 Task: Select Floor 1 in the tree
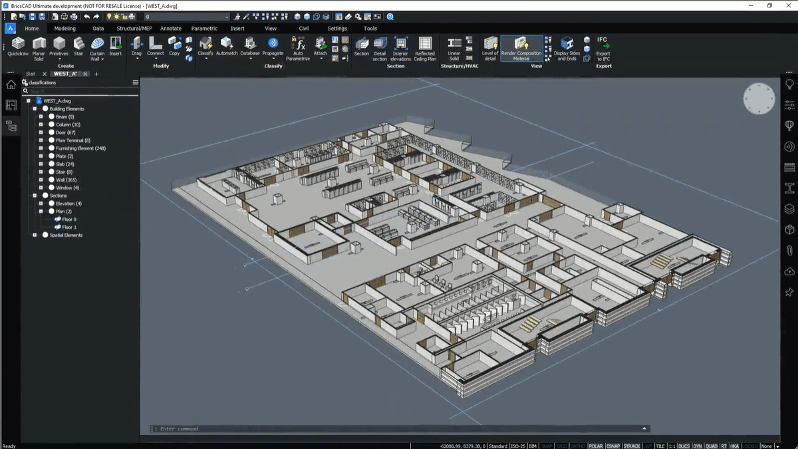[68, 227]
